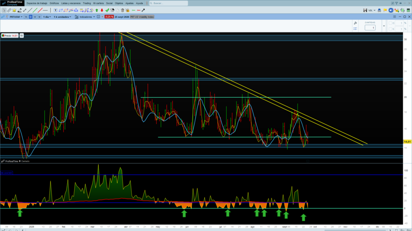The image size is (412, 231).
Task: Open the PRTUSVI symbol dropdown
Action: click(x=16, y=17)
